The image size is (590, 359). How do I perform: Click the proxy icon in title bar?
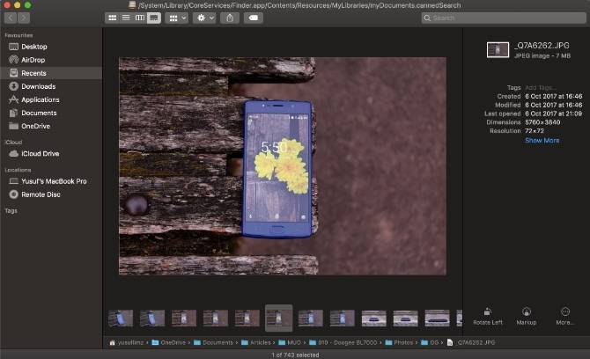point(132,5)
